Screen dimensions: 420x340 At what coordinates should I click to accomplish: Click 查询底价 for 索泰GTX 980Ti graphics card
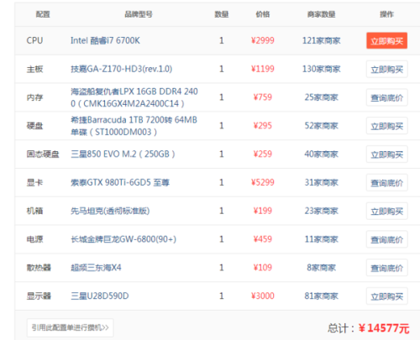(x=386, y=183)
